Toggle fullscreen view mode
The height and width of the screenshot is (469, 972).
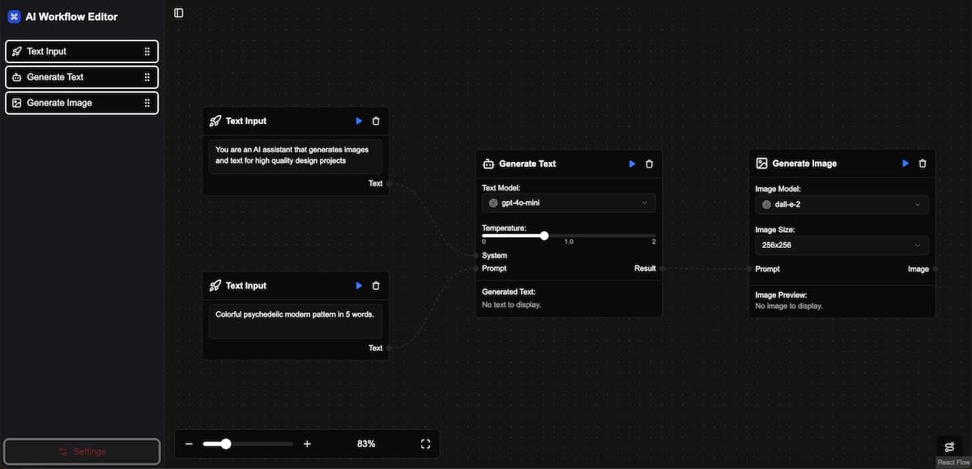(x=425, y=443)
